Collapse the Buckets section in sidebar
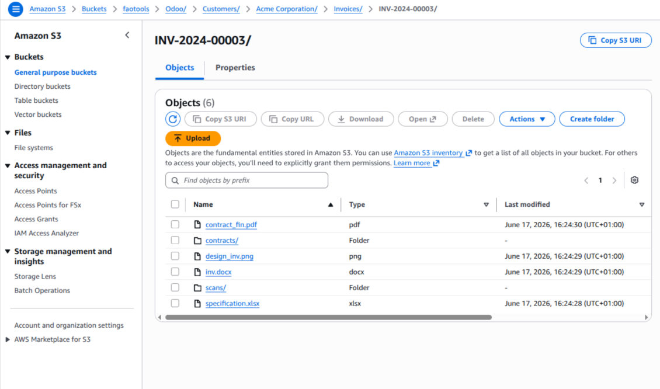660x389 pixels. tap(8, 57)
